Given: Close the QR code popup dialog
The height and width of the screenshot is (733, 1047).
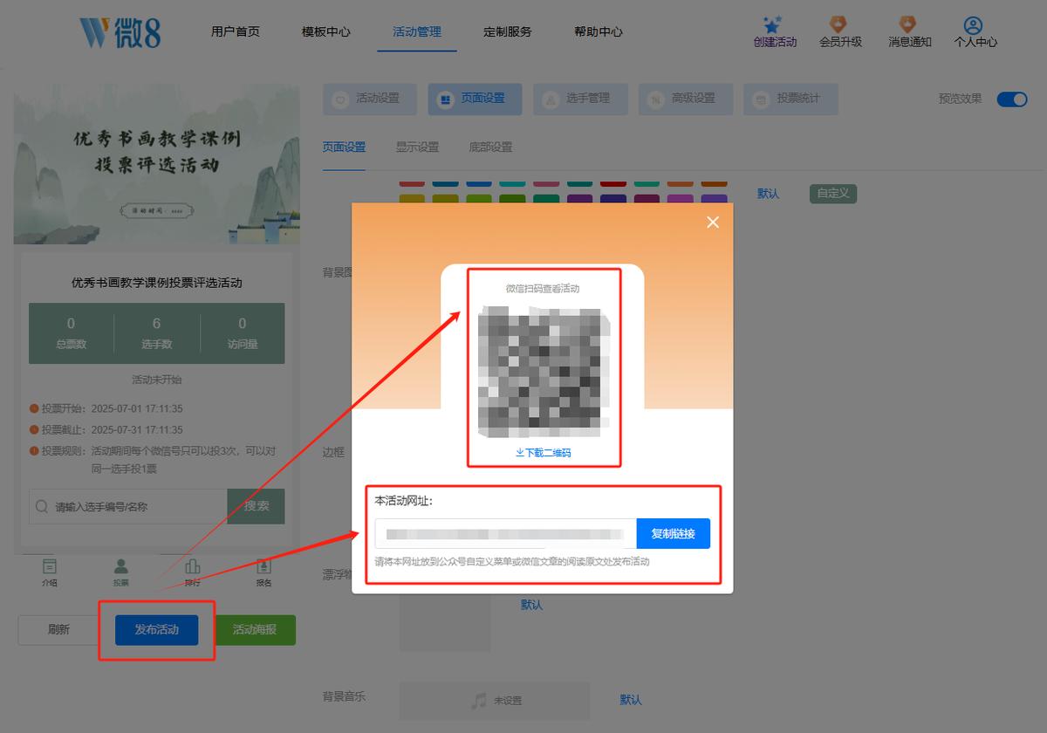Looking at the screenshot, I should pyautogui.click(x=713, y=223).
